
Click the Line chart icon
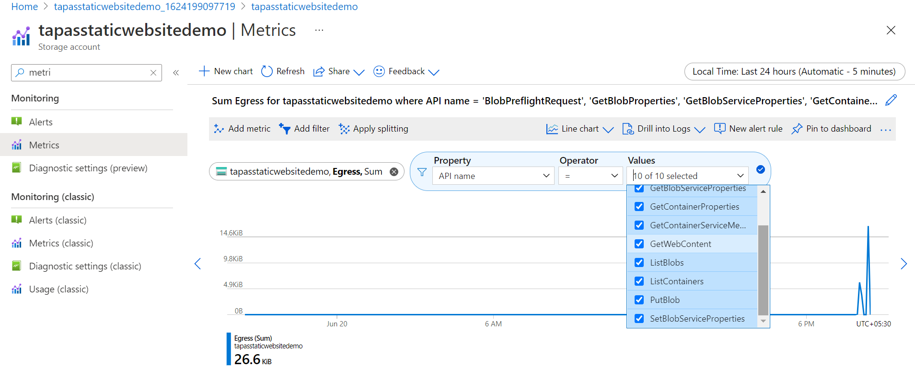click(x=552, y=129)
